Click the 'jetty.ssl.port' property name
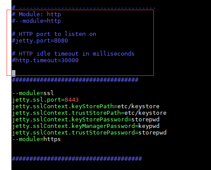 [36, 100]
